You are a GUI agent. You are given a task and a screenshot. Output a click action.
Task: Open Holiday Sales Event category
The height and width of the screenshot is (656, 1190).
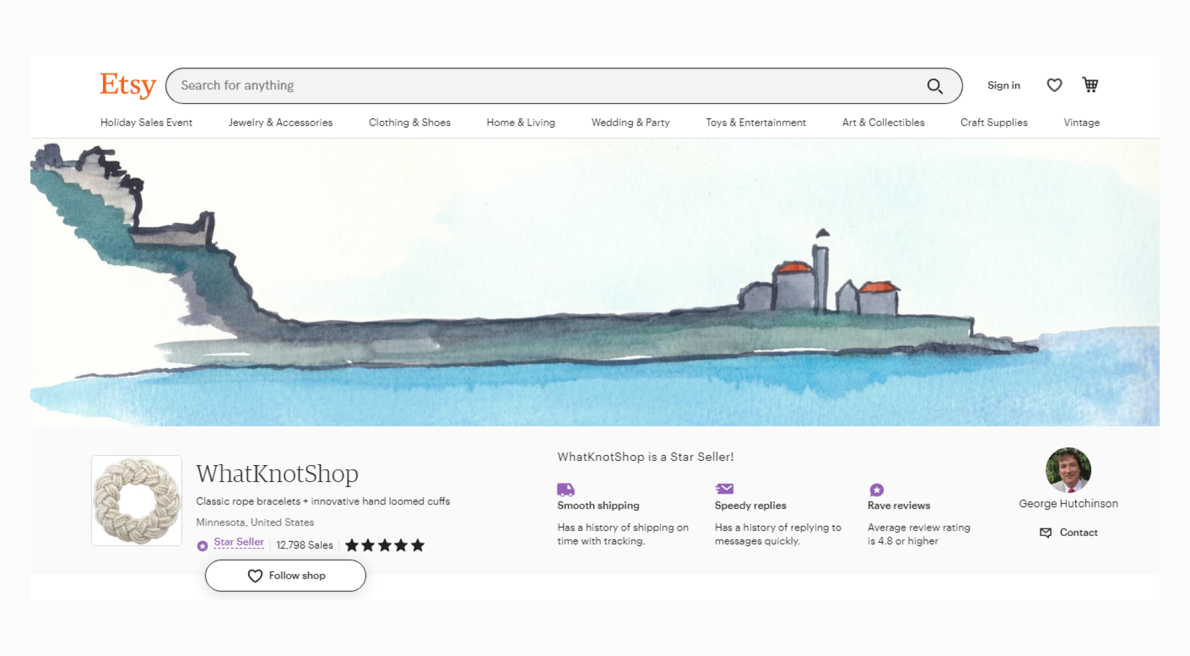[146, 122]
